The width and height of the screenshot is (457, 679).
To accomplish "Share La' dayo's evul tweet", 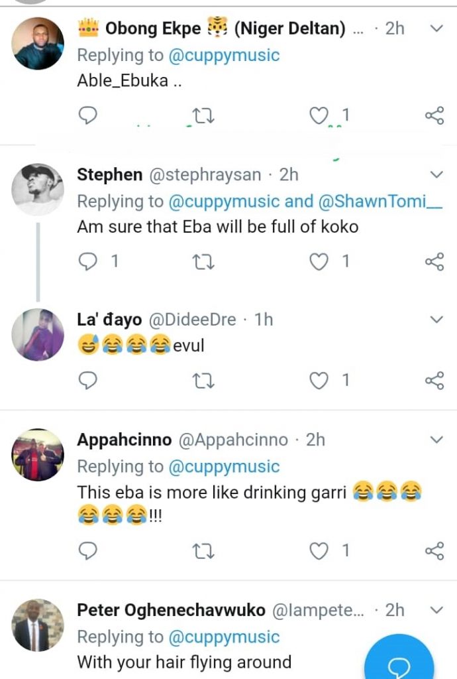I will (x=434, y=380).
